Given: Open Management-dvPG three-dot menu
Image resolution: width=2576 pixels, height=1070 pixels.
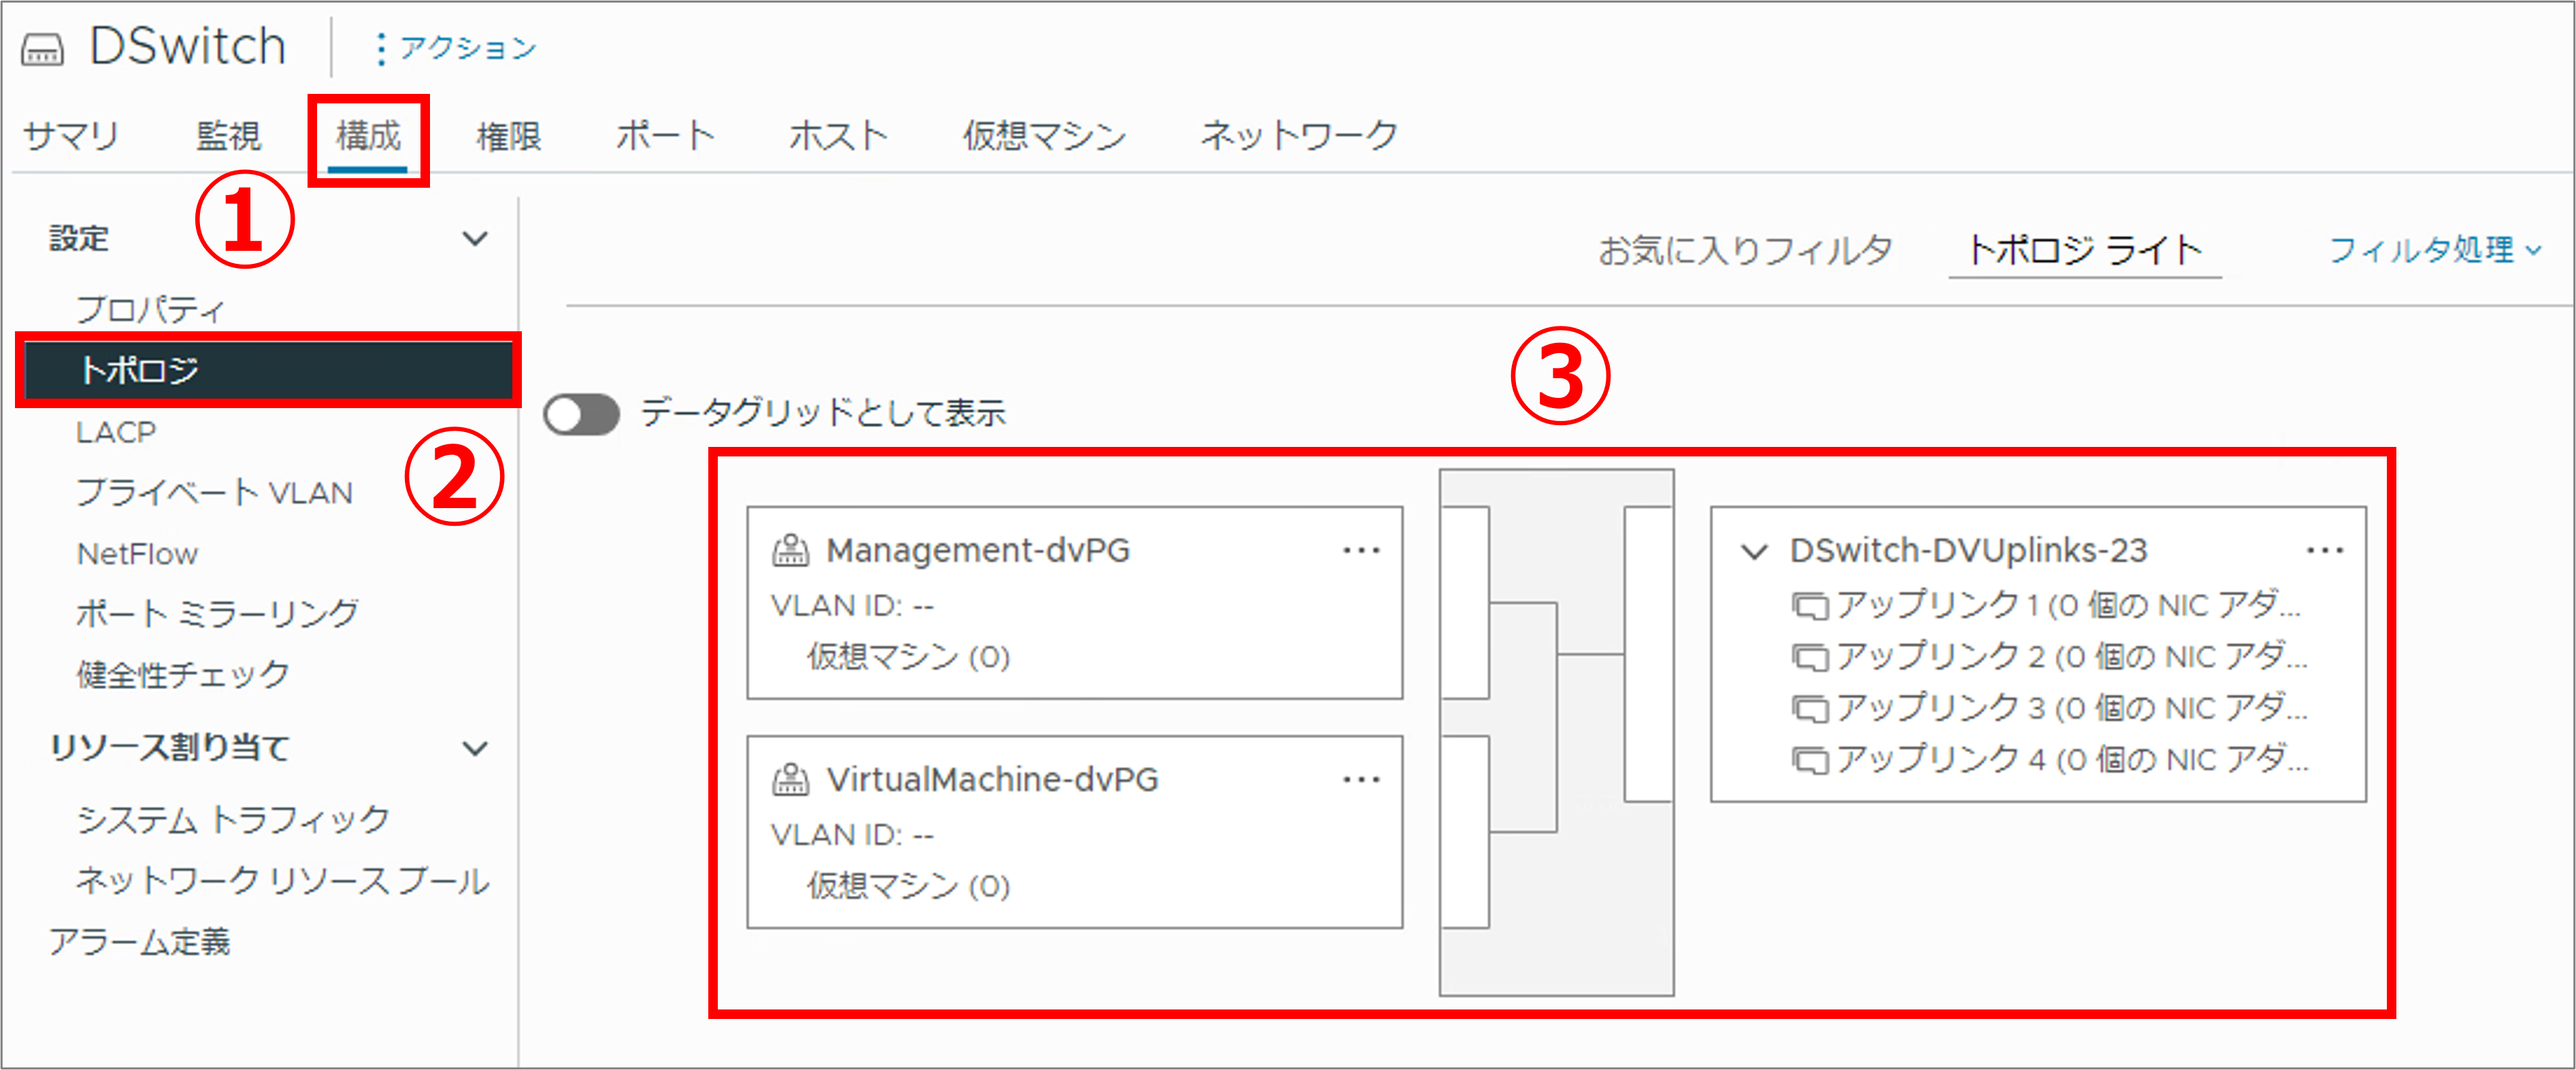Looking at the screenshot, I should 1361,550.
